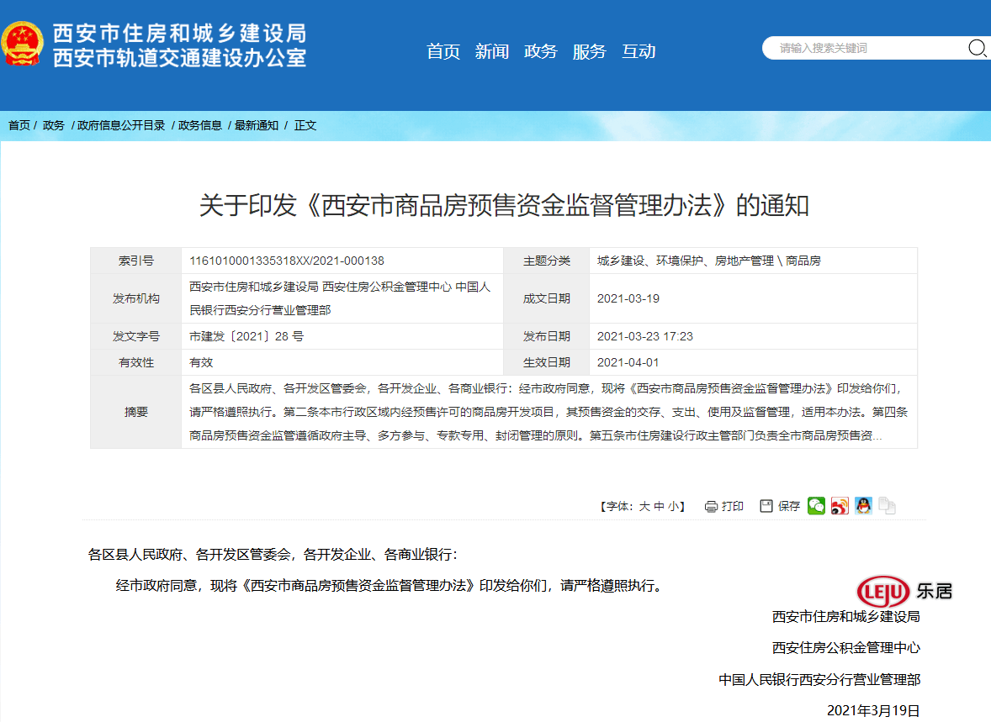
Task: Click the 西安市轨道交通建设办公室 header title
Action: point(179,57)
